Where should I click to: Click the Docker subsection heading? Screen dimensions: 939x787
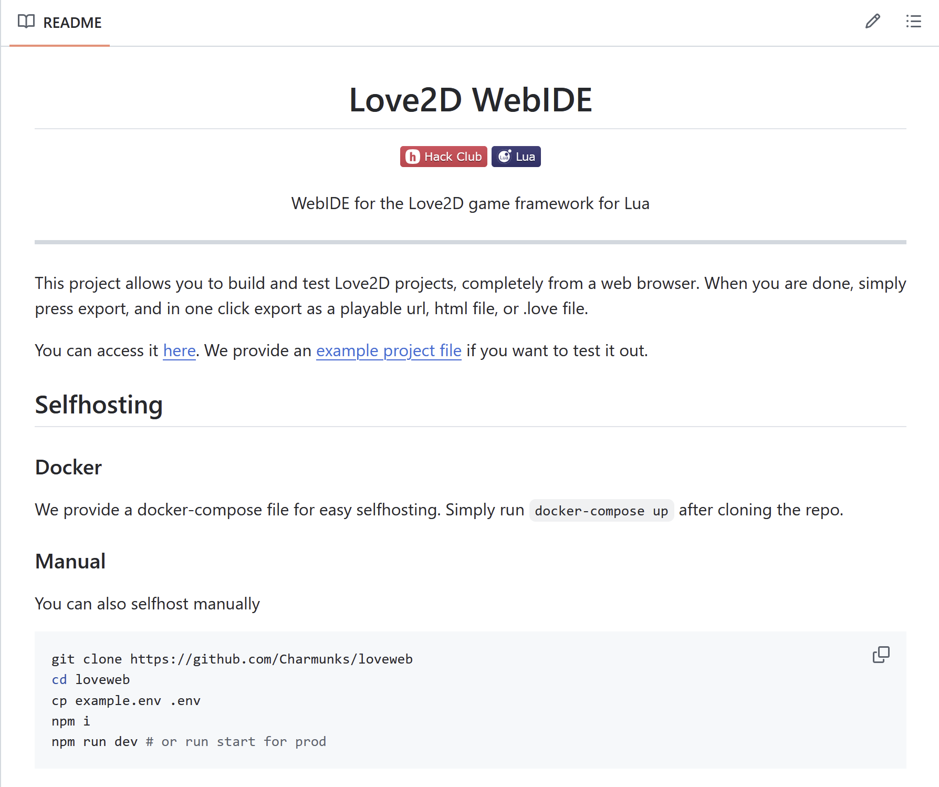click(x=68, y=467)
